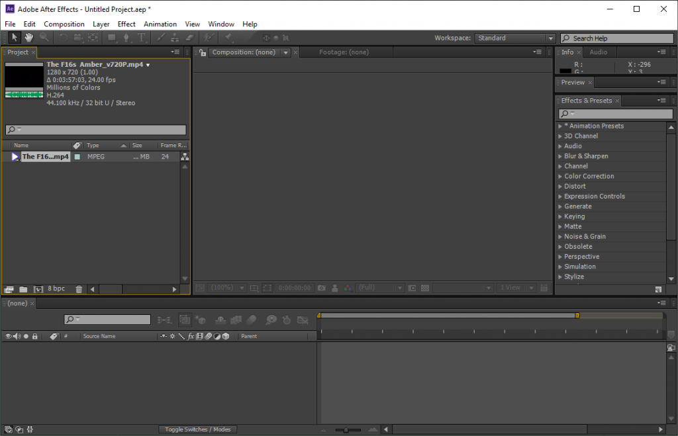Toggle viewer lock icon beside Composition tab
Image resolution: width=678 pixels, height=436 pixels.
pyautogui.click(x=203, y=52)
